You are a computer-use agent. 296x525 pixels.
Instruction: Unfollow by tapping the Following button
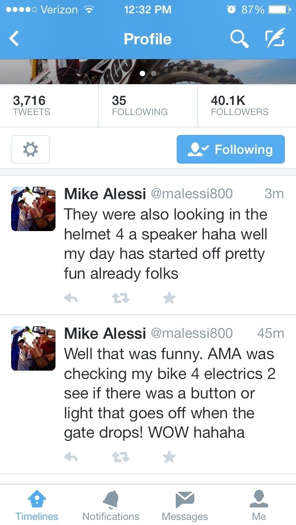[x=230, y=149]
